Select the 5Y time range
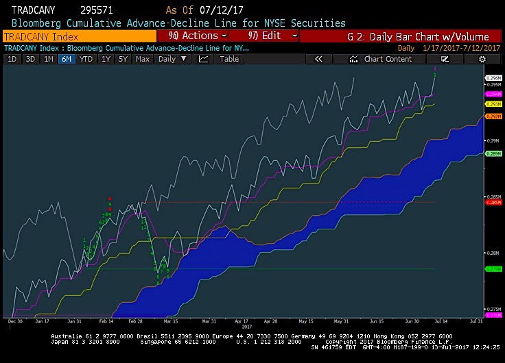The image size is (505, 363). pos(123,59)
